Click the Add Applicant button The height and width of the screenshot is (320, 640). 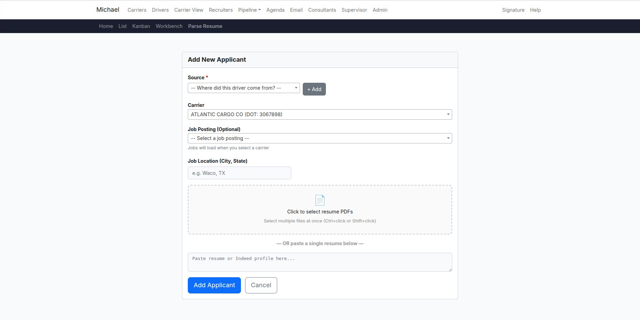tap(214, 285)
